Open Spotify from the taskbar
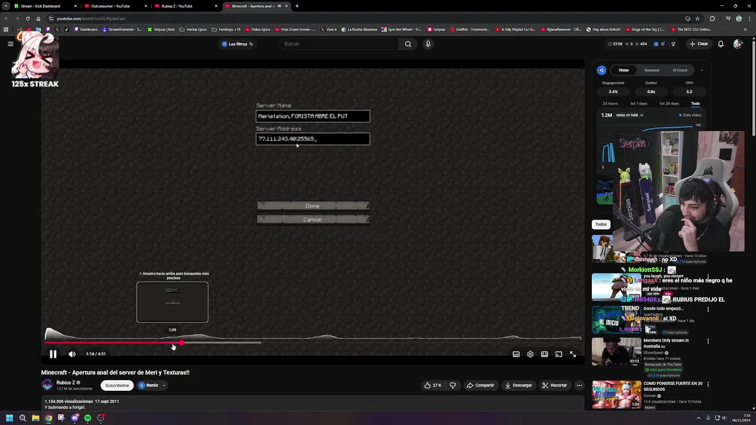 (x=87, y=418)
